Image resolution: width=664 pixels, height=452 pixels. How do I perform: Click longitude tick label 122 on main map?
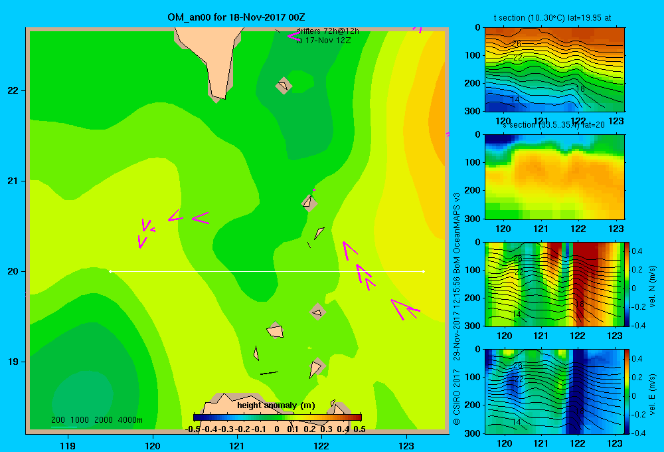[x=321, y=445]
